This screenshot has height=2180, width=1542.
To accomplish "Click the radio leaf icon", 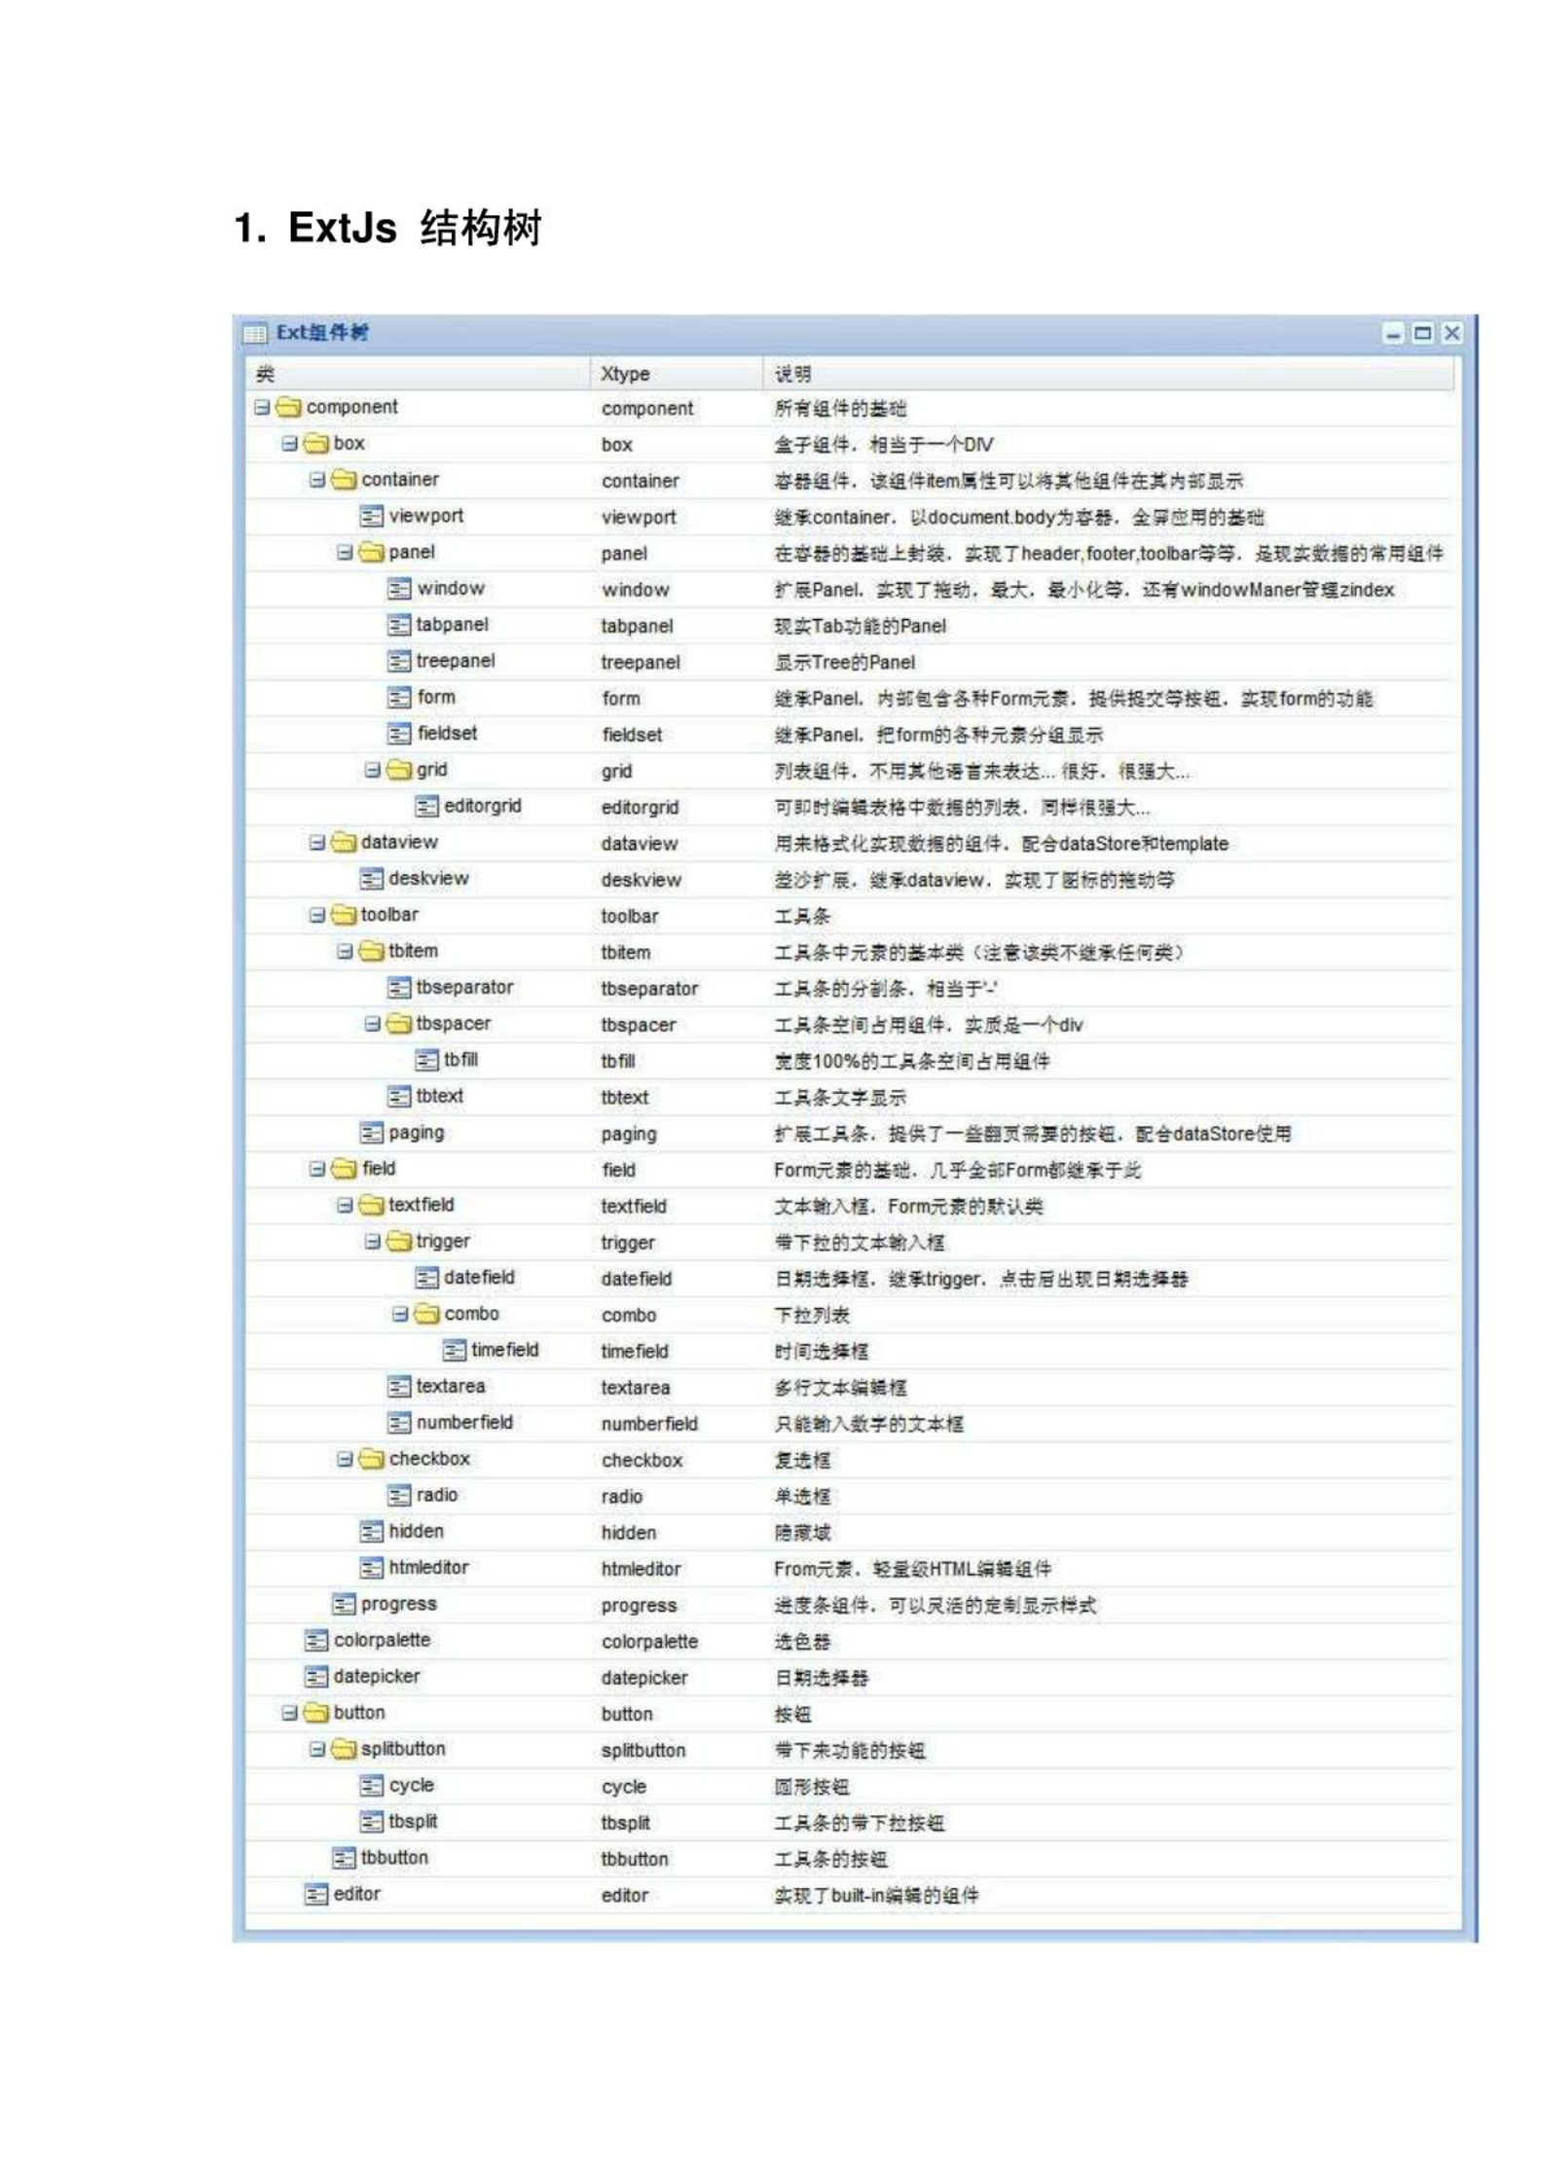I will (399, 1496).
